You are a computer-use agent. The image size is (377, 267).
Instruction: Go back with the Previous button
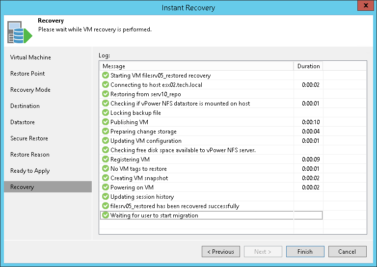pos(220,252)
